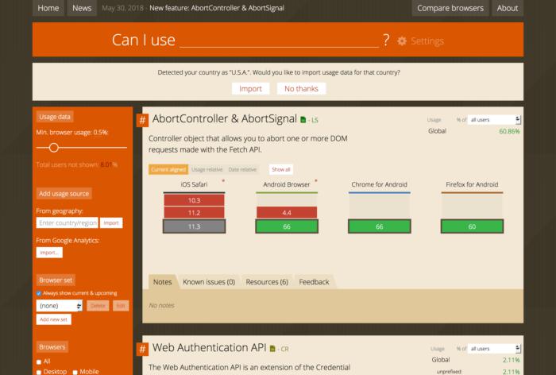556x375 pixels.
Task: Switch to the Feedback tab
Action: click(x=314, y=282)
